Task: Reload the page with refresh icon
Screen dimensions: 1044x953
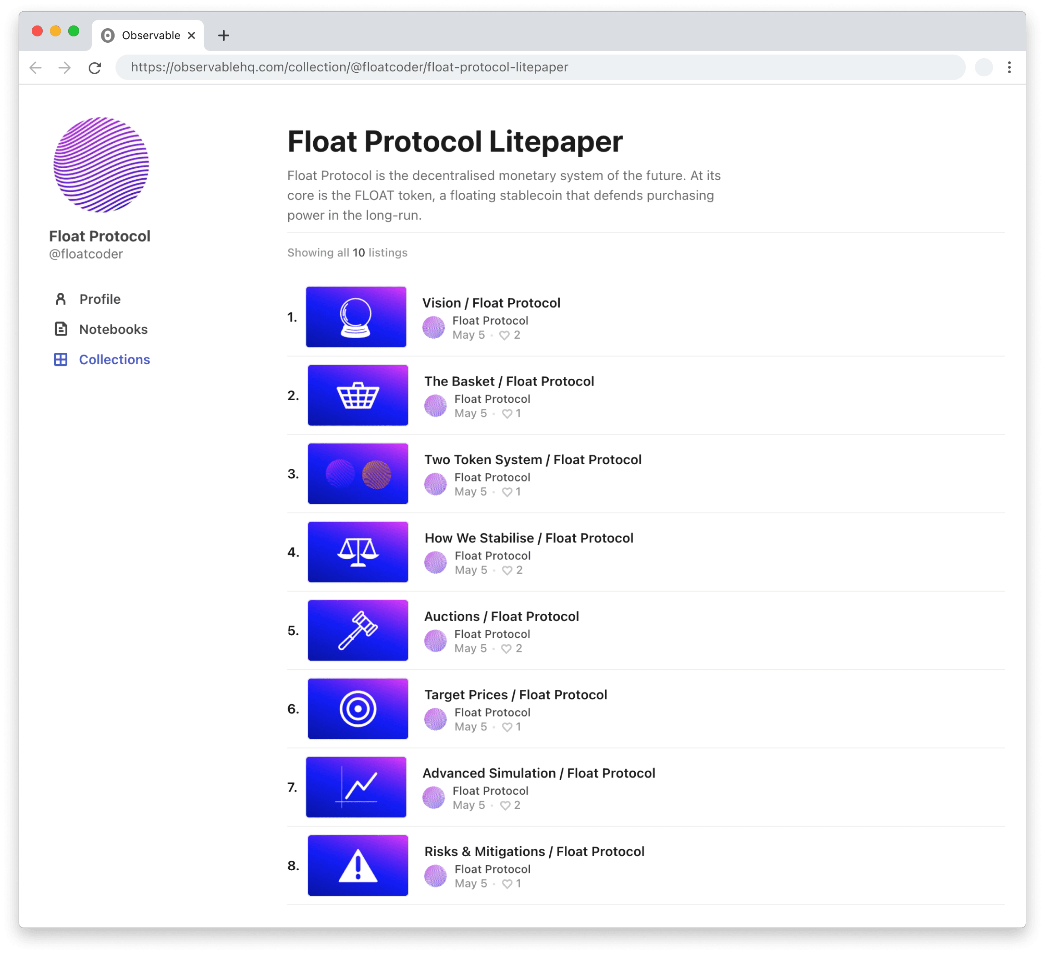Action: 94,68
